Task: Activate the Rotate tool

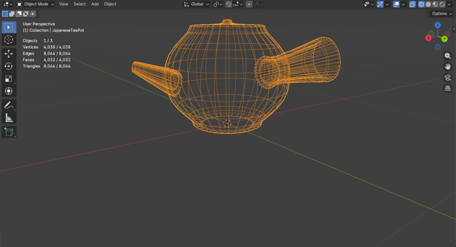Action: point(8,66)
